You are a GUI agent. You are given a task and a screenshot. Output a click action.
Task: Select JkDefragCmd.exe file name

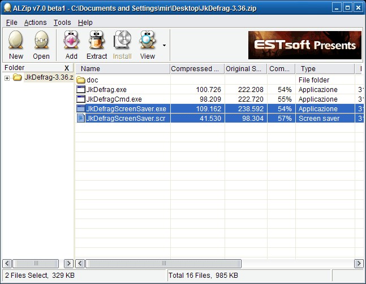[114, 99]
